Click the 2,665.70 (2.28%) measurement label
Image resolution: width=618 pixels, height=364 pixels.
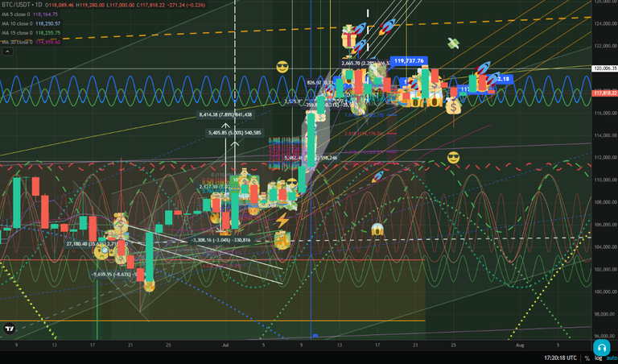(x=365, y=63)
